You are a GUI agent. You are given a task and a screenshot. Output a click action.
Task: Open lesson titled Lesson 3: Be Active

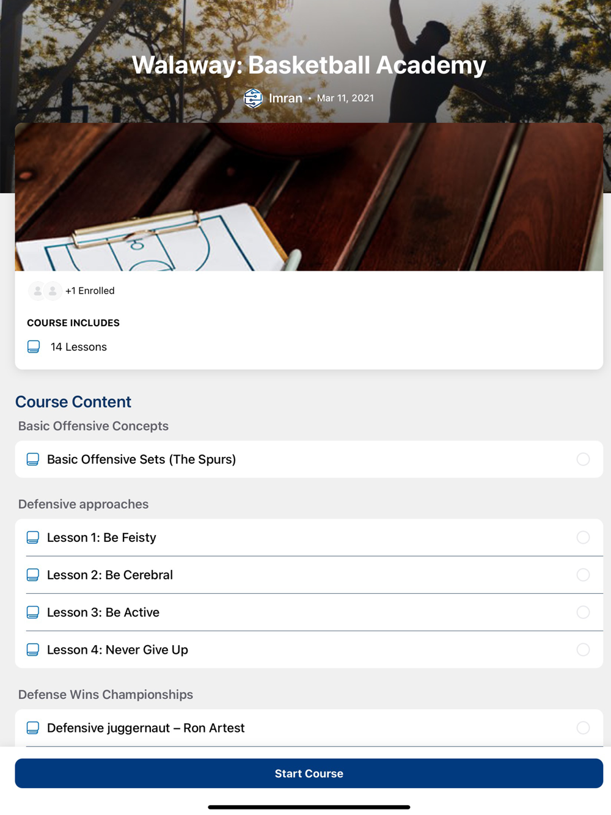[x=309, y=612]
